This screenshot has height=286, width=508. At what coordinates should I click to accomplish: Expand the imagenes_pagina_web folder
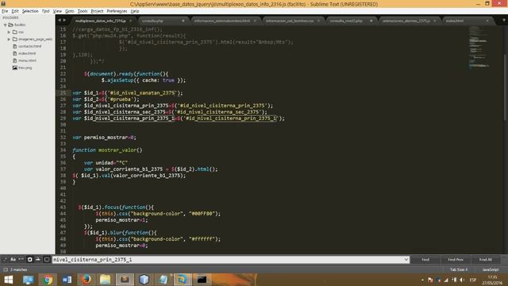(9, 39)
